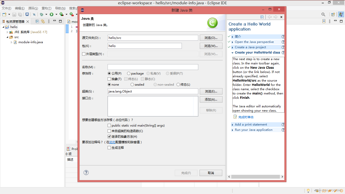Image resolution: width=345 pixels, height=194 pixels.
Task: Select the 终态(L) final radio button
Action: (x=178, y=85)
